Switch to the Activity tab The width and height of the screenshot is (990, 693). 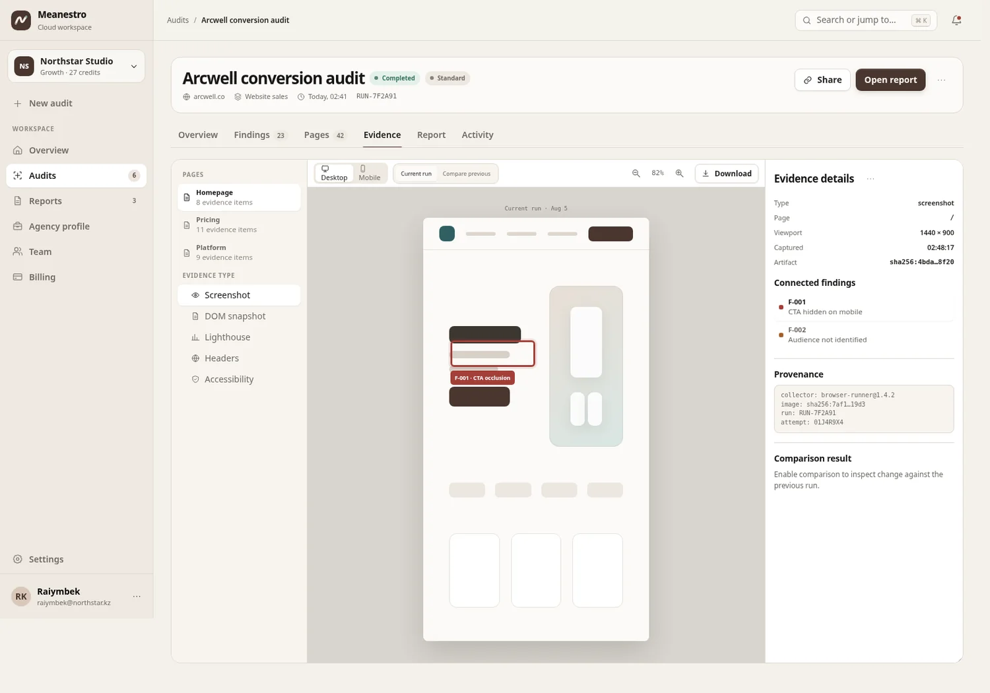coord(478,135)
